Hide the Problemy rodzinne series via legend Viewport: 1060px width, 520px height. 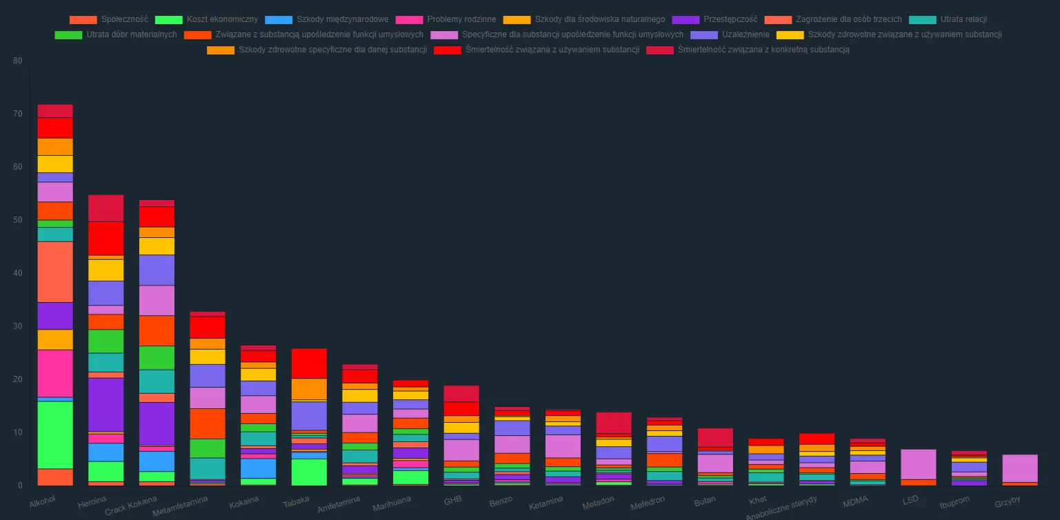pos(446,19)
